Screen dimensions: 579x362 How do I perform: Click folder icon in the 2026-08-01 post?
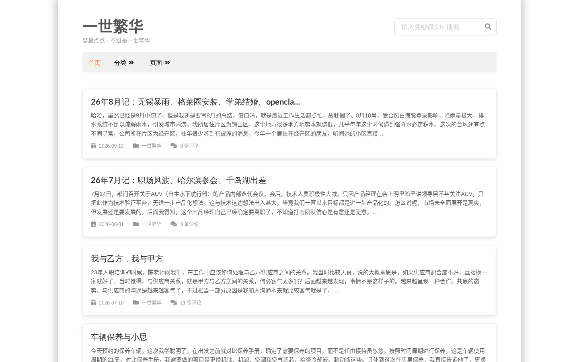point(136,224)
